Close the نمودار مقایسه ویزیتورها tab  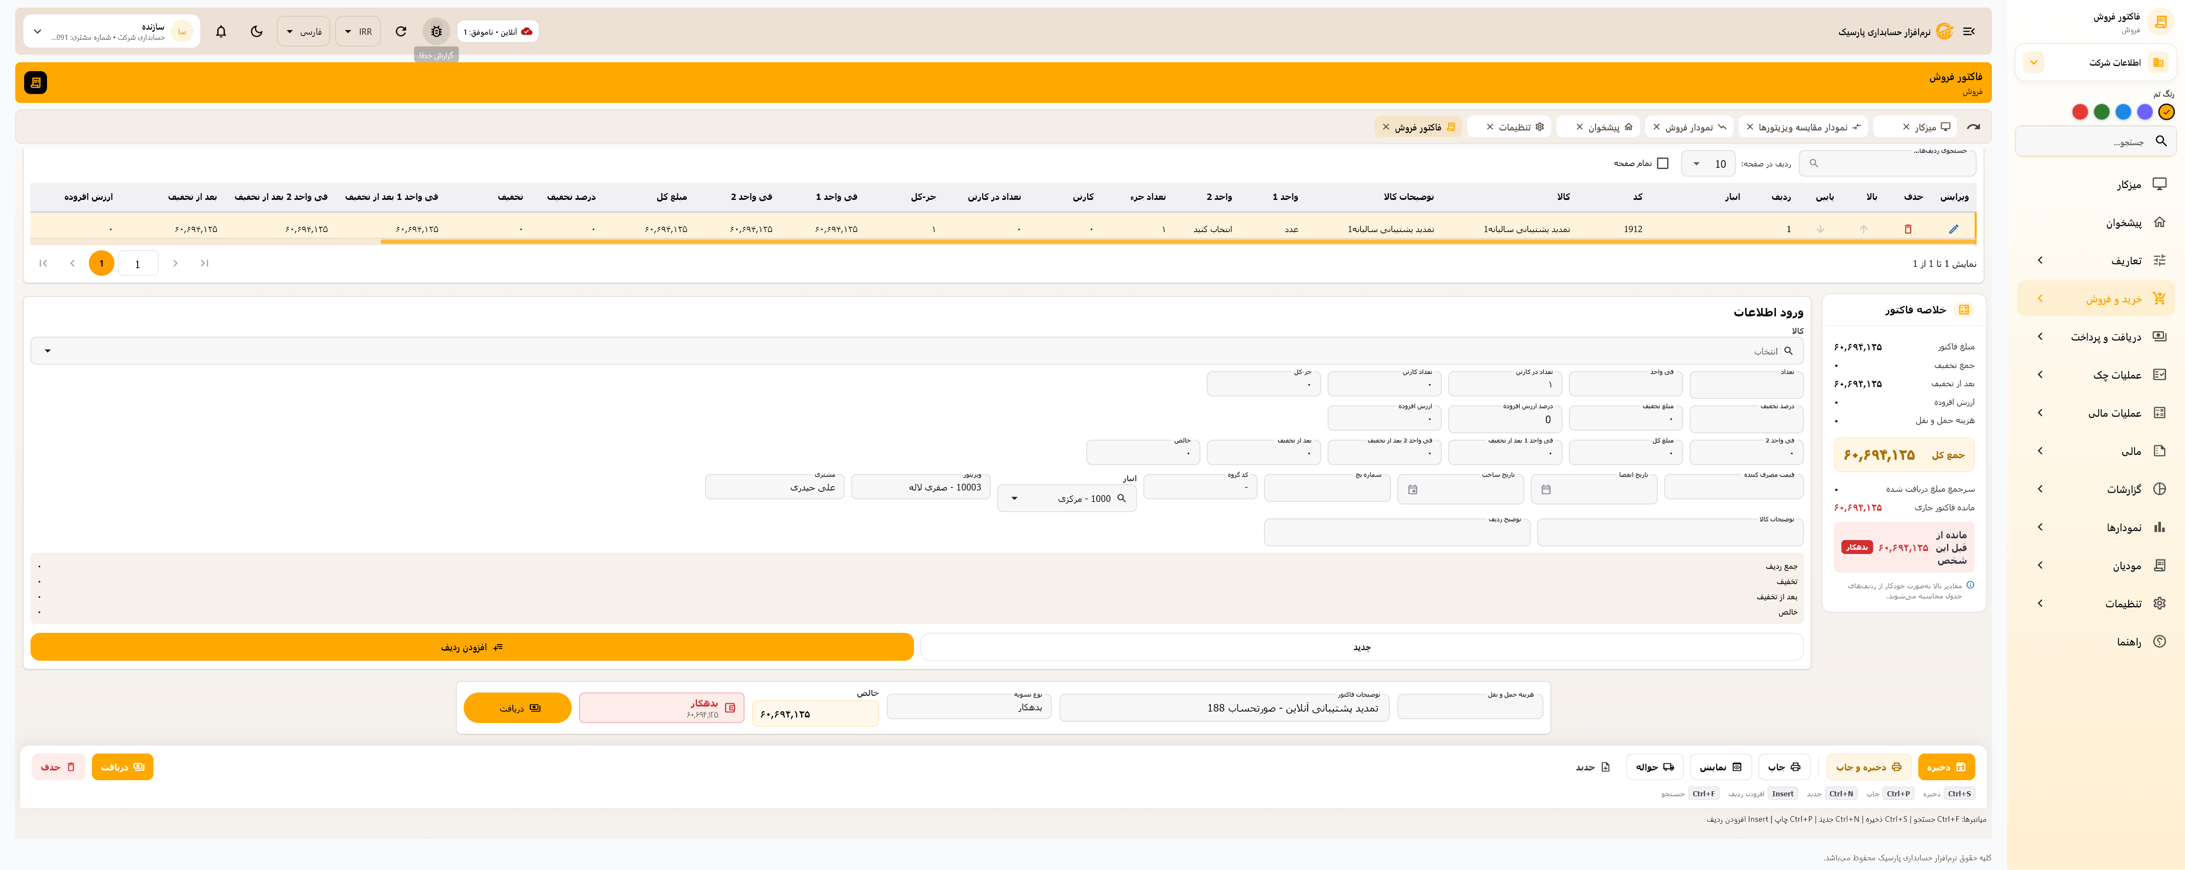(x=1750, y=127)
